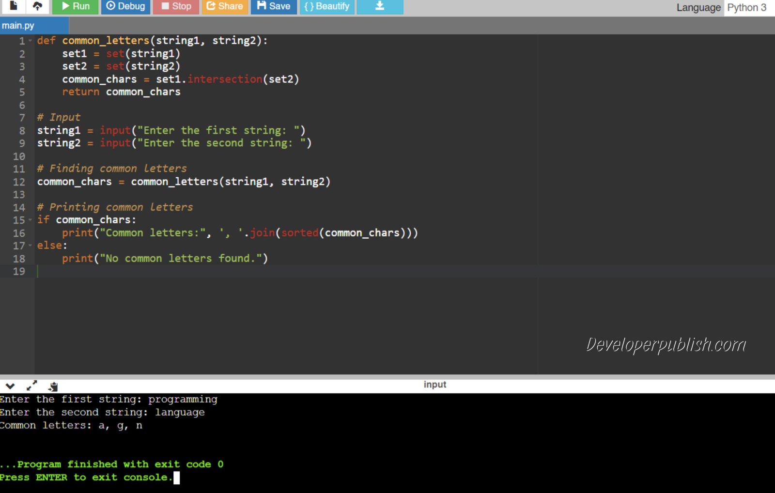The width and height of the screenshot is (775, 493).
Task: Visit Developerpublish.com watermark link
Action: point(666,345)
